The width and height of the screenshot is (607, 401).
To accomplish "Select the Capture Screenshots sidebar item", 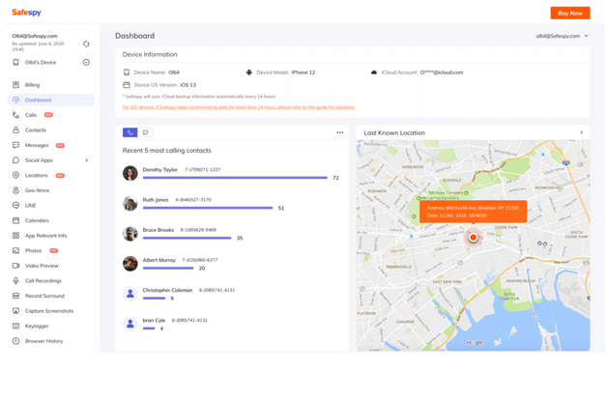I will (x=48, y=311).
